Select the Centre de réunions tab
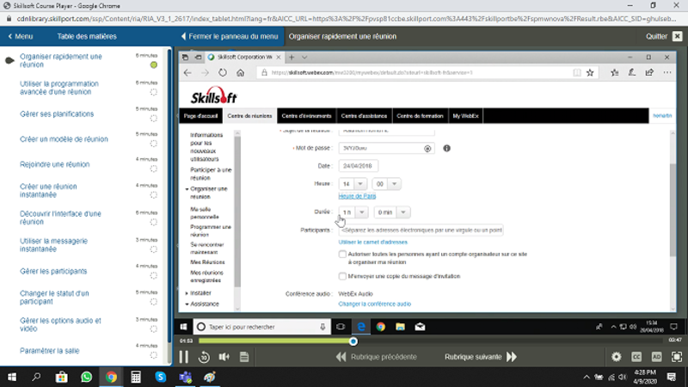 249,116
